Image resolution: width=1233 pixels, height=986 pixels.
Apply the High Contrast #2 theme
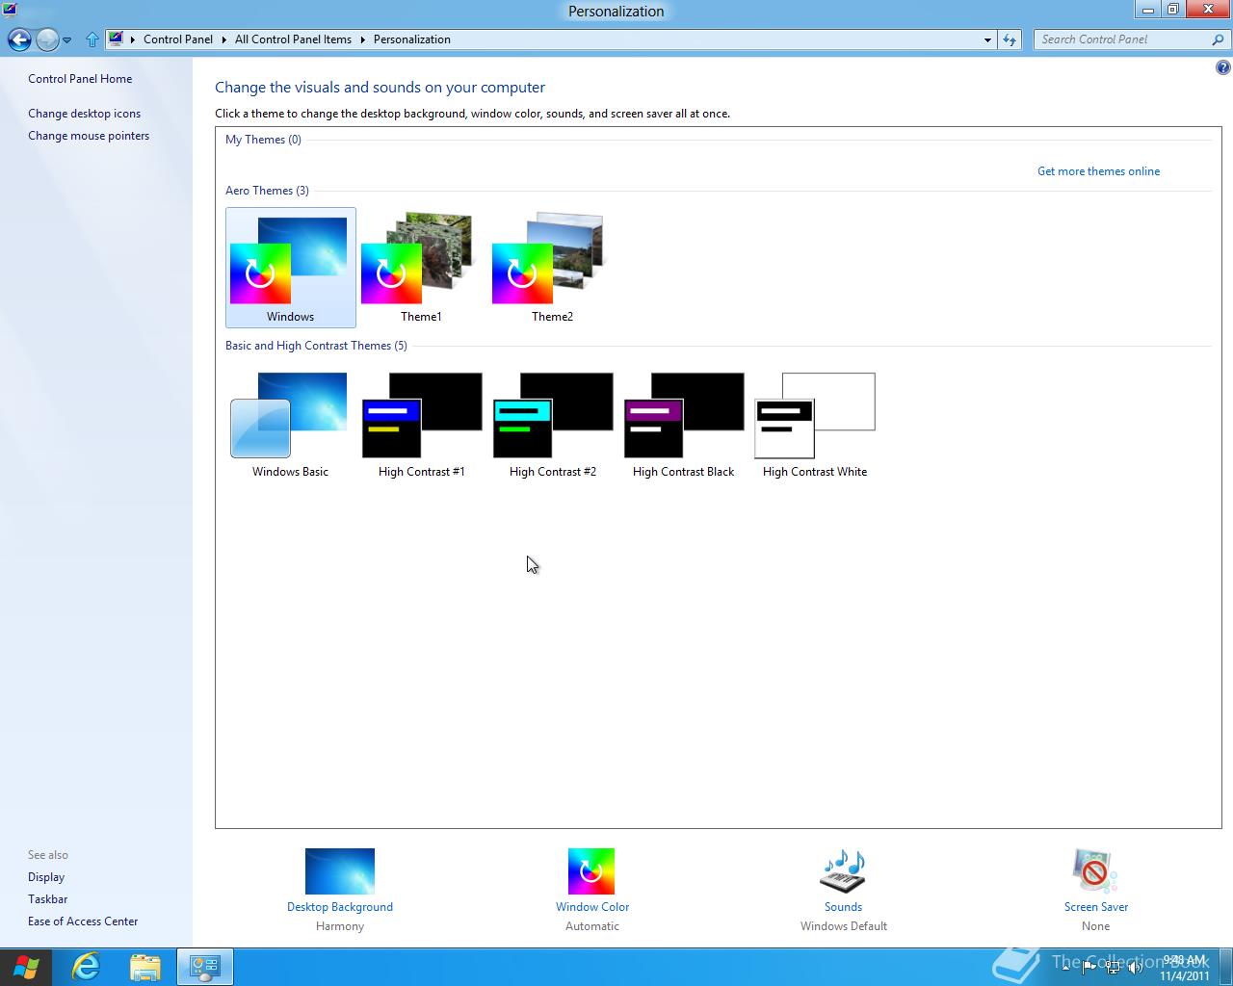click(552, 424)
